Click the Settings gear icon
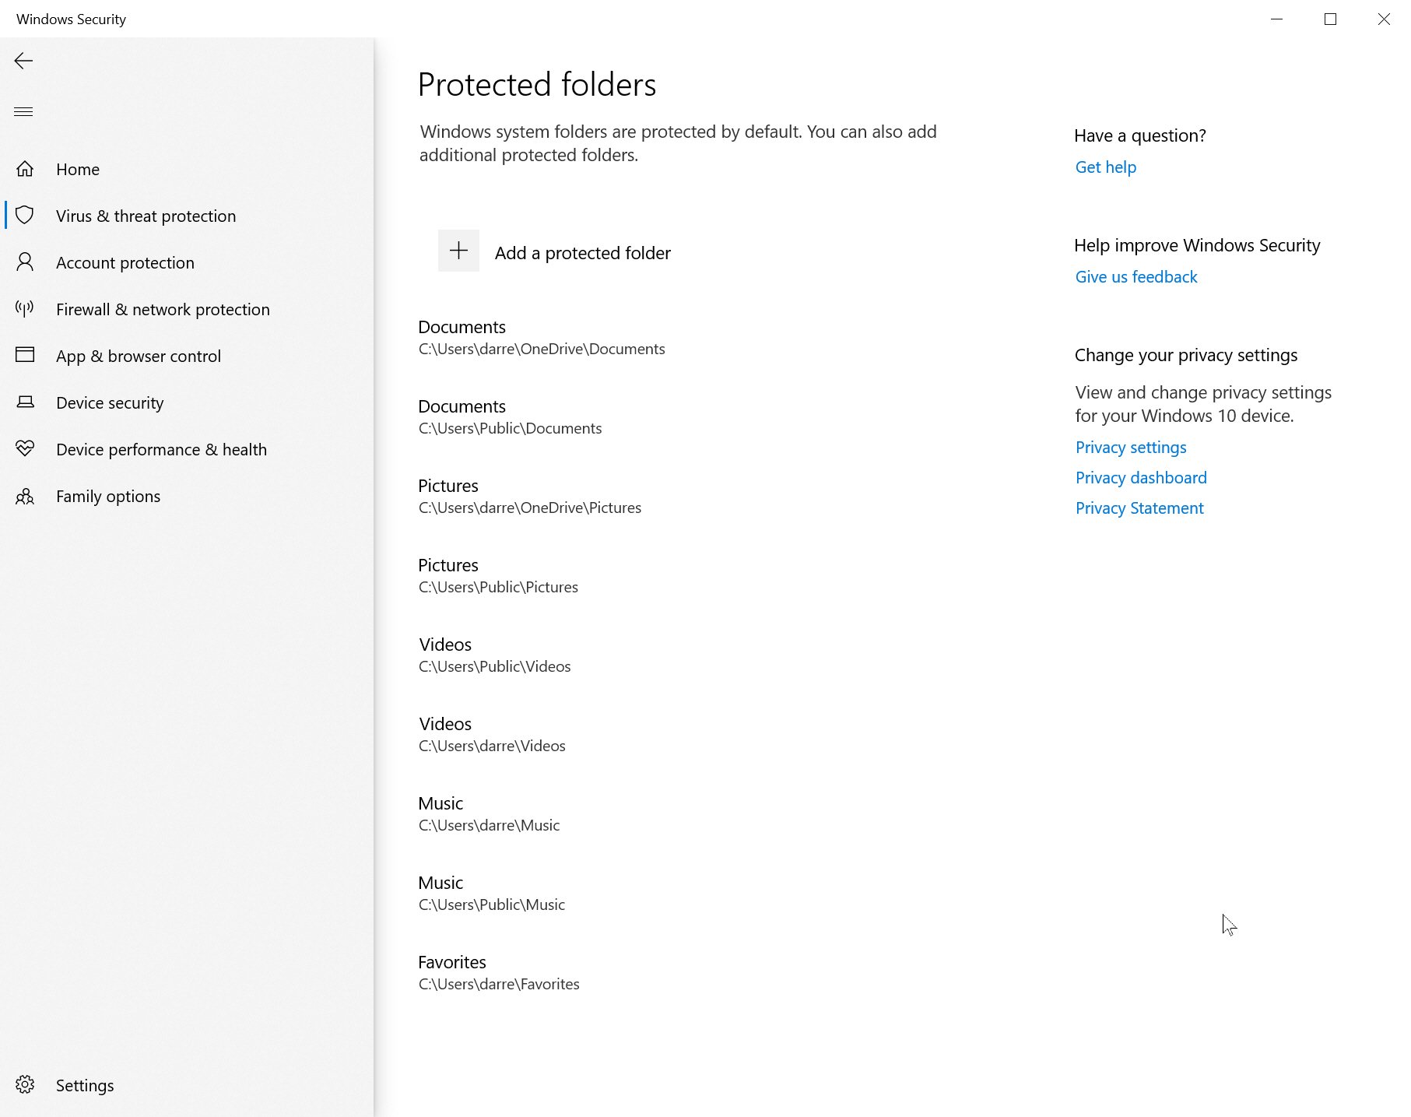The height and width of the screenshot is (1117, 1411). (x=25, y=1085)
